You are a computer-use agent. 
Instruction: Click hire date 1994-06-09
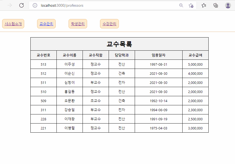159,110
